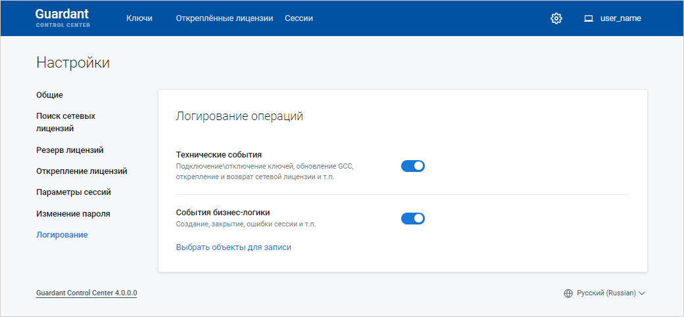Go to Открепление лицензий settings

[x=82, y=171]
